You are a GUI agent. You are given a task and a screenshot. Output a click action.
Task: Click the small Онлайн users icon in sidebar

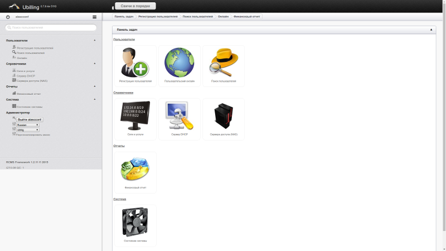[14, 57]
